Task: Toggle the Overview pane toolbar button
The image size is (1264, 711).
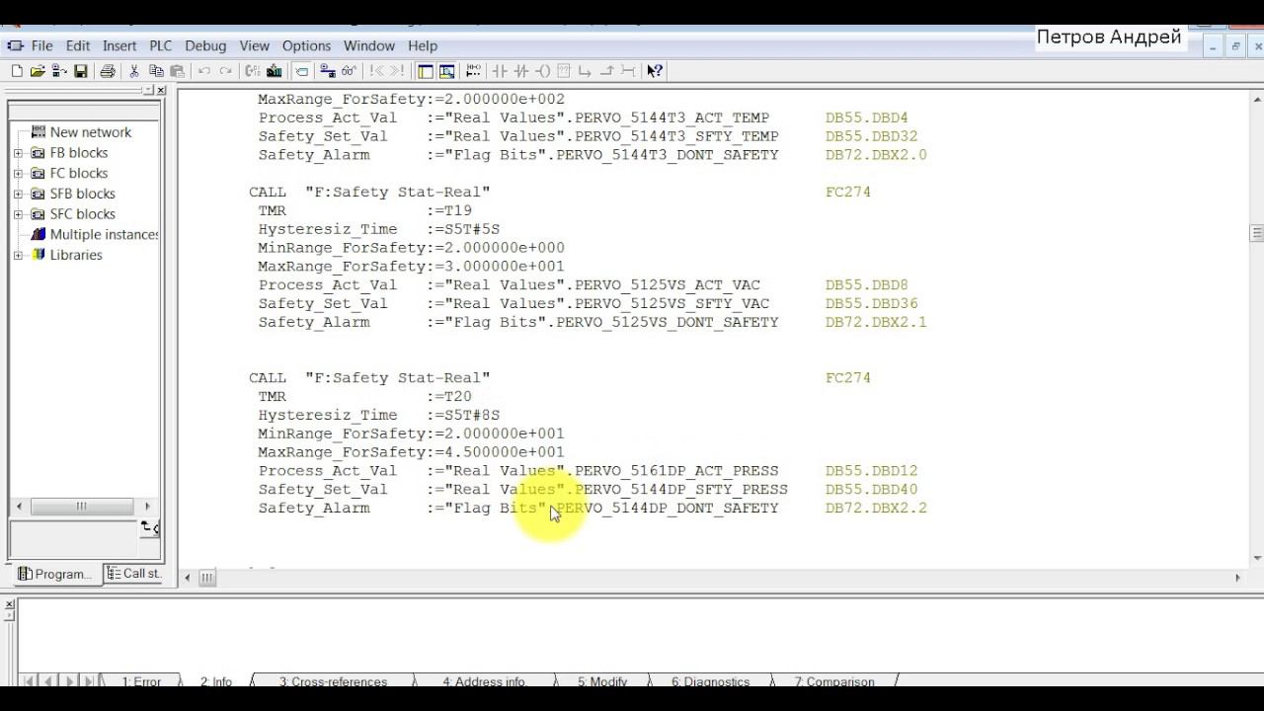Action: pyautogui.click(x=426, y=71)
